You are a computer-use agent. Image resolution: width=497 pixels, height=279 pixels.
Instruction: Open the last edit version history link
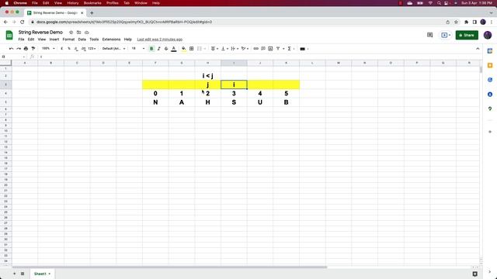(160, 40)
